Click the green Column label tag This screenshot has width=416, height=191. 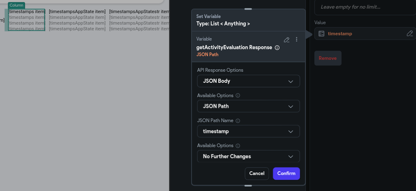tap(16, 5)
